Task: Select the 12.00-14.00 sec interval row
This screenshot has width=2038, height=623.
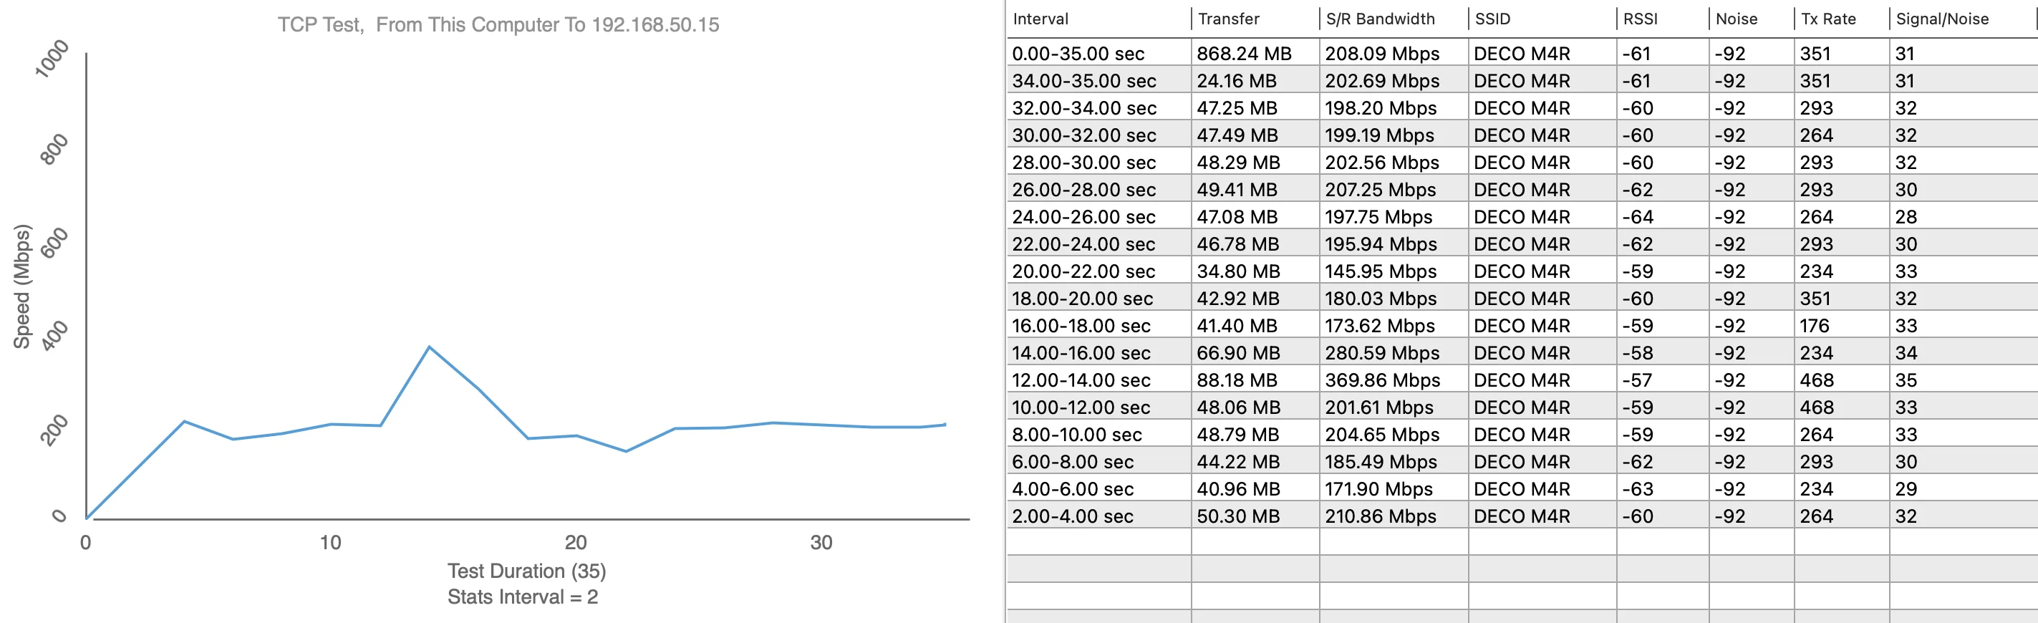Action: point(1081,380)
